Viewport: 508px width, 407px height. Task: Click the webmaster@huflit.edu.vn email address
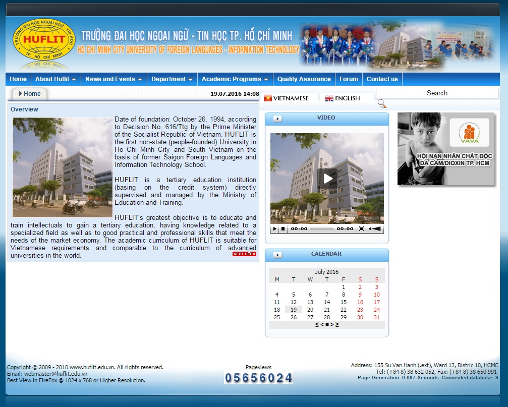click(55, 374)
